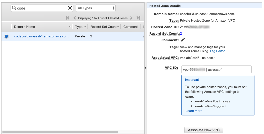Viewport: 264px width, 134px height.
Task: Sort by Record Set Count column
Action: (x=103, y=27)
